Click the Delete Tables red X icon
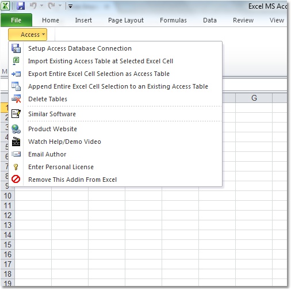The height and width of the screenshot is (290, 291). [x=16, y=99]
